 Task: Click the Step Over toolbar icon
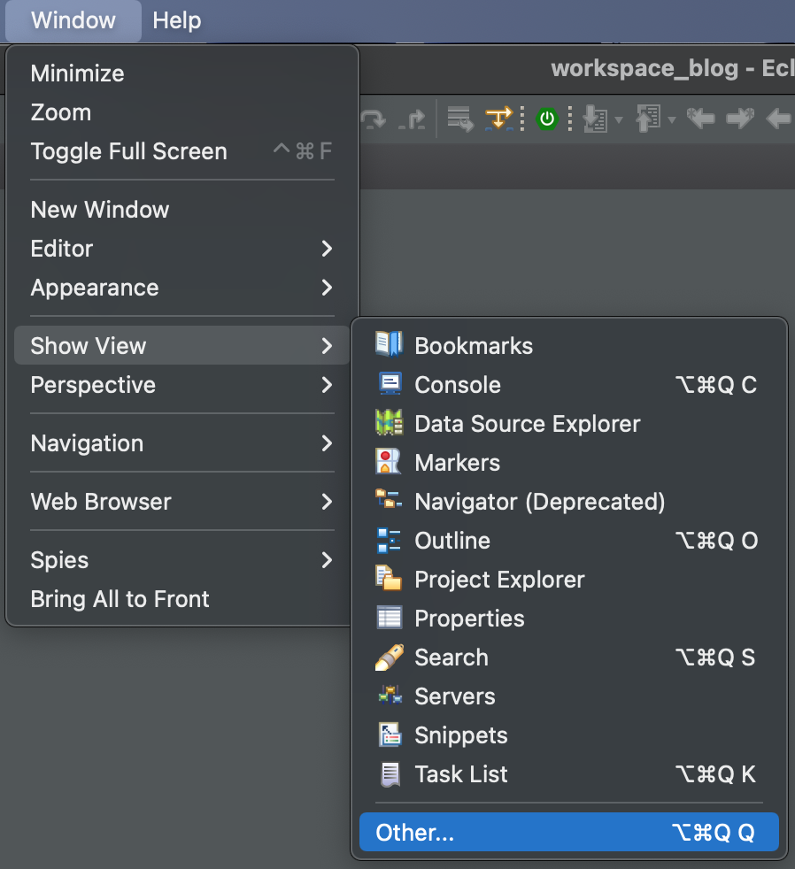point(373,119)
